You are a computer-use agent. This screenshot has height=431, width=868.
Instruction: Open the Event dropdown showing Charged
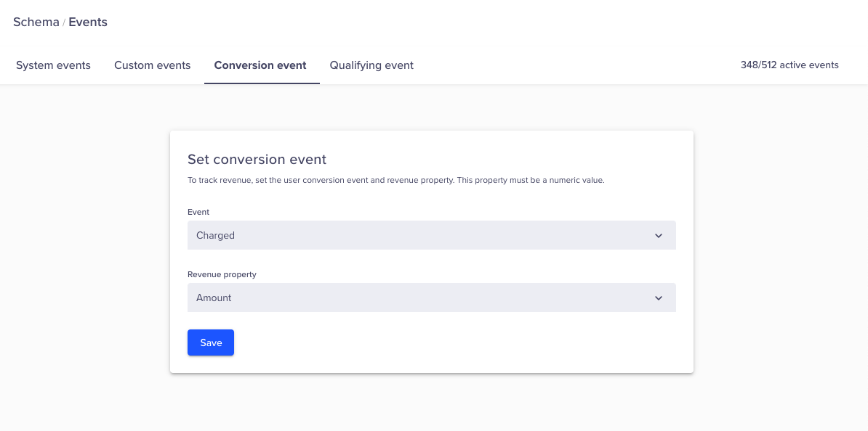(431, 236)
